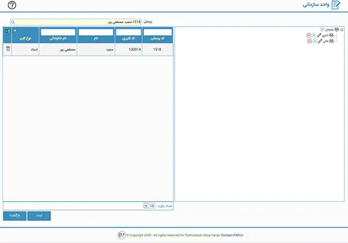Click the personnel search input field

[75, 22]
